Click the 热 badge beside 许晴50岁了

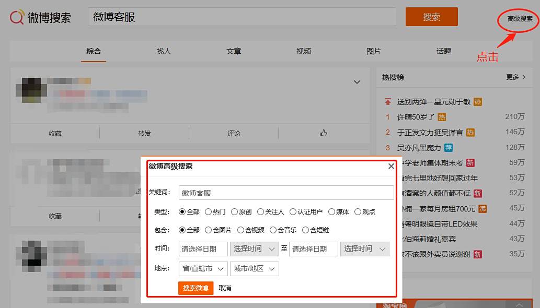442,117
